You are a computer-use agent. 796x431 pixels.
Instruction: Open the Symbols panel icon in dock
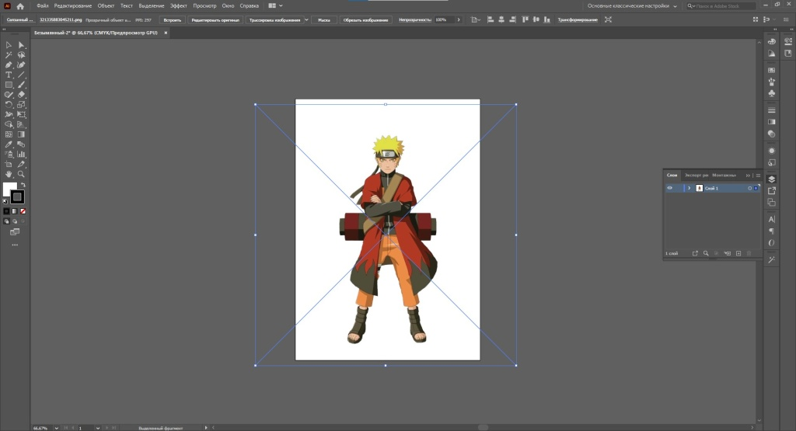pos(772,93)
